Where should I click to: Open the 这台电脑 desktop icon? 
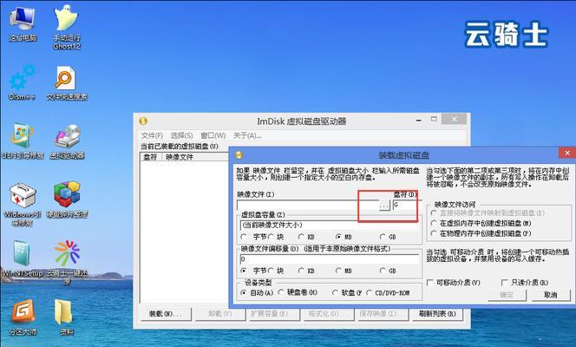(x=23, y=24)
